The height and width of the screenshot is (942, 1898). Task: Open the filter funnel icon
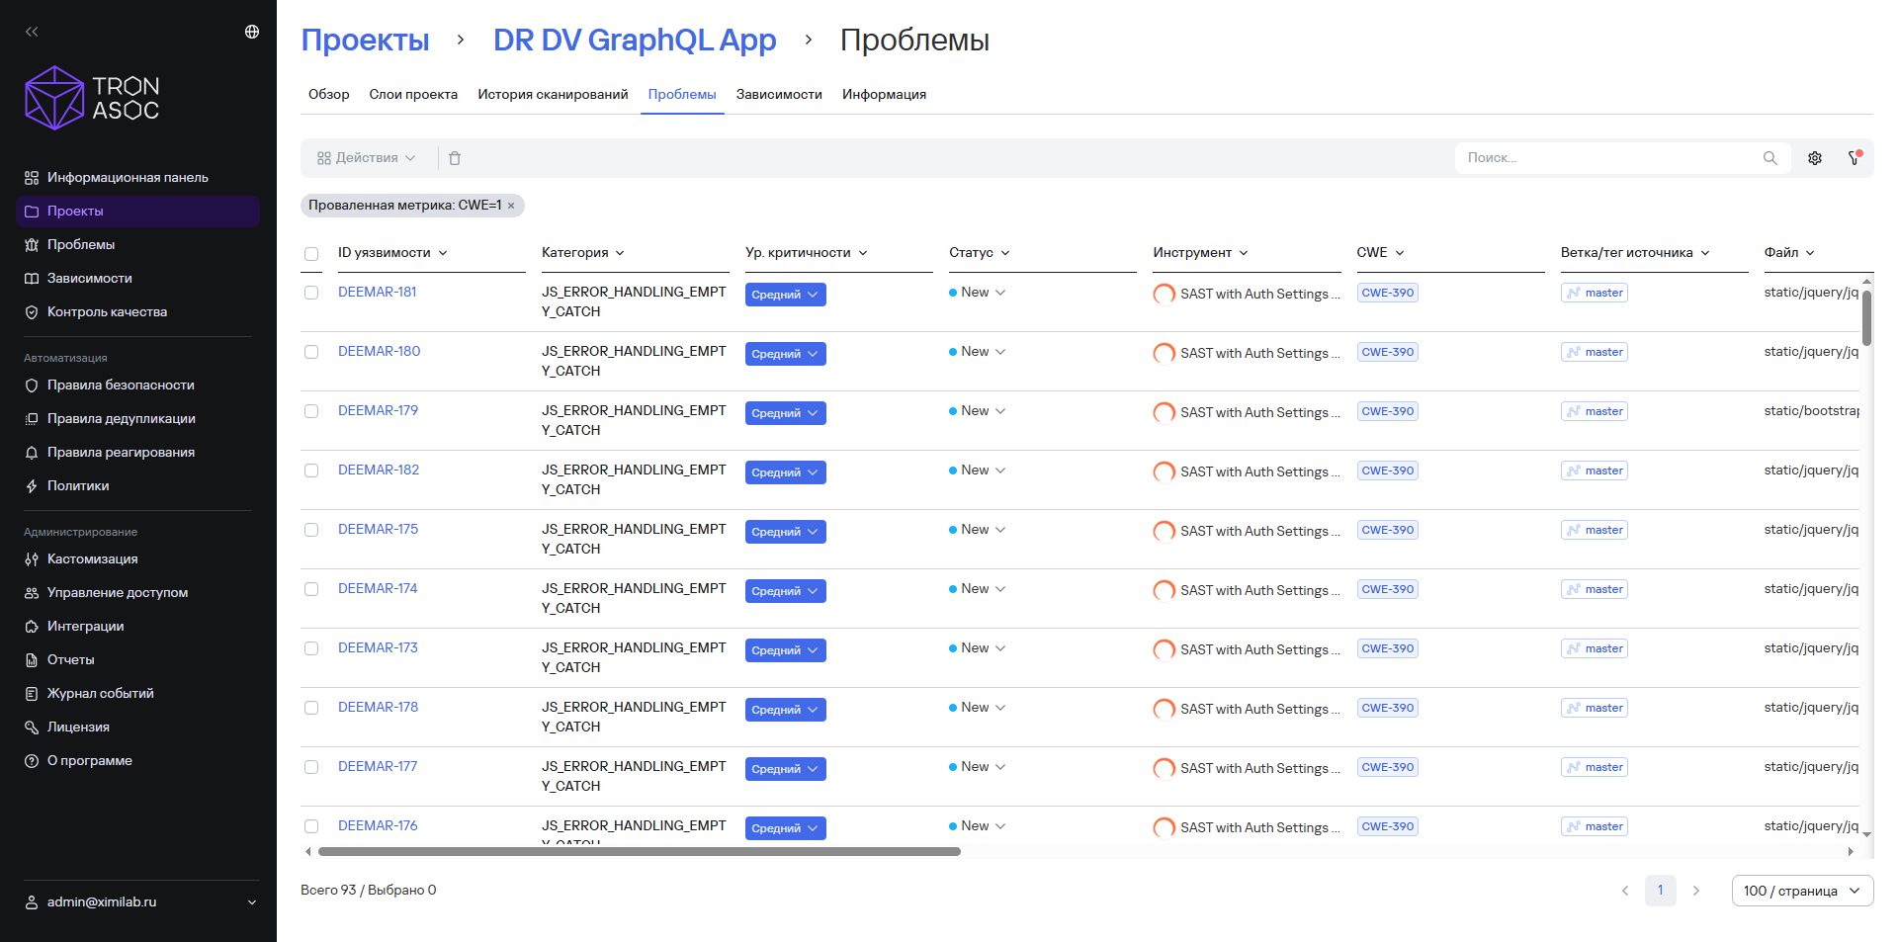pyautogui.click(x=1855, y=158)
